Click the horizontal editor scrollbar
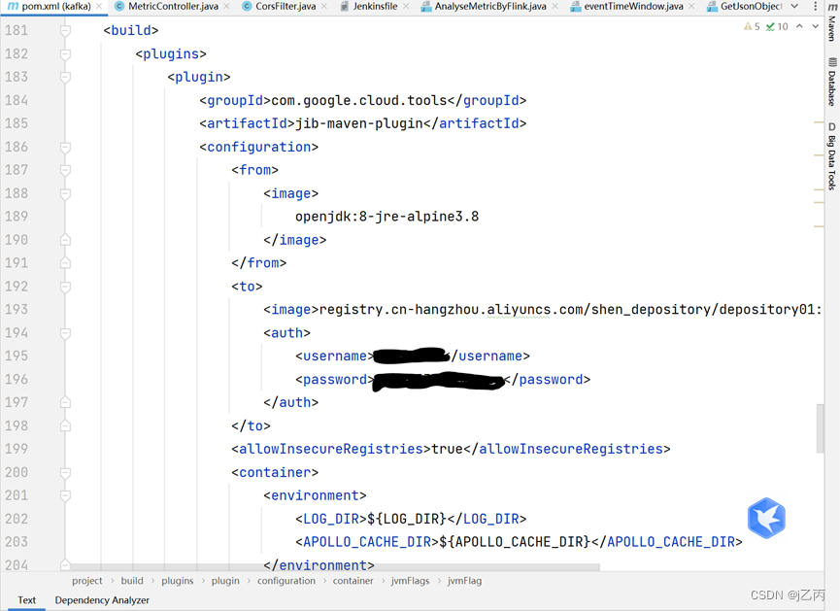The height and width of the screenshot is (611, 840). tap(335, 566)
